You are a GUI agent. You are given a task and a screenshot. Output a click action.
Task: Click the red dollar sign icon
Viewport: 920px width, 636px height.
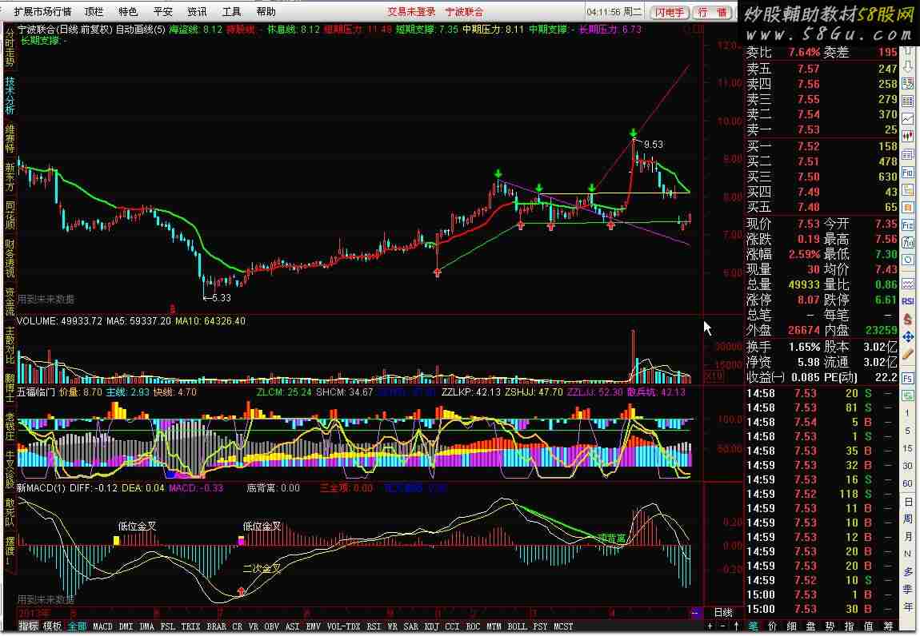(x=908, y=318)
